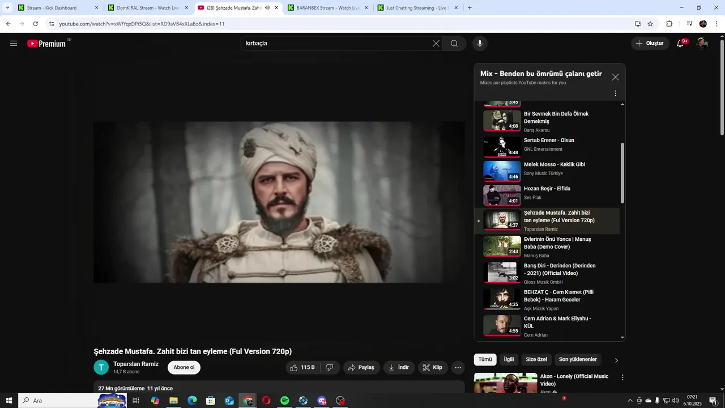View site information icon in address bar

click(x=52, y=24)
